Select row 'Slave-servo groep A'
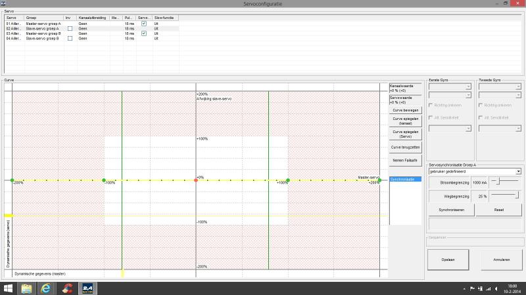The height and width of the screenshot is (295, 526). [x=91, y=29]
